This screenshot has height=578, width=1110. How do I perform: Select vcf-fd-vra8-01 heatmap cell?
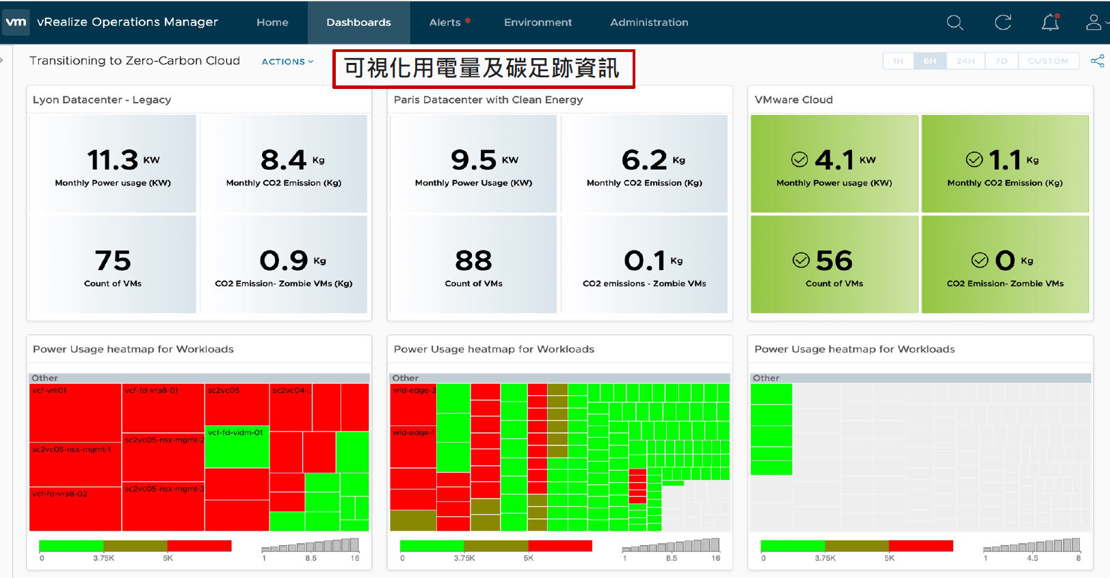tap(163, 408)
